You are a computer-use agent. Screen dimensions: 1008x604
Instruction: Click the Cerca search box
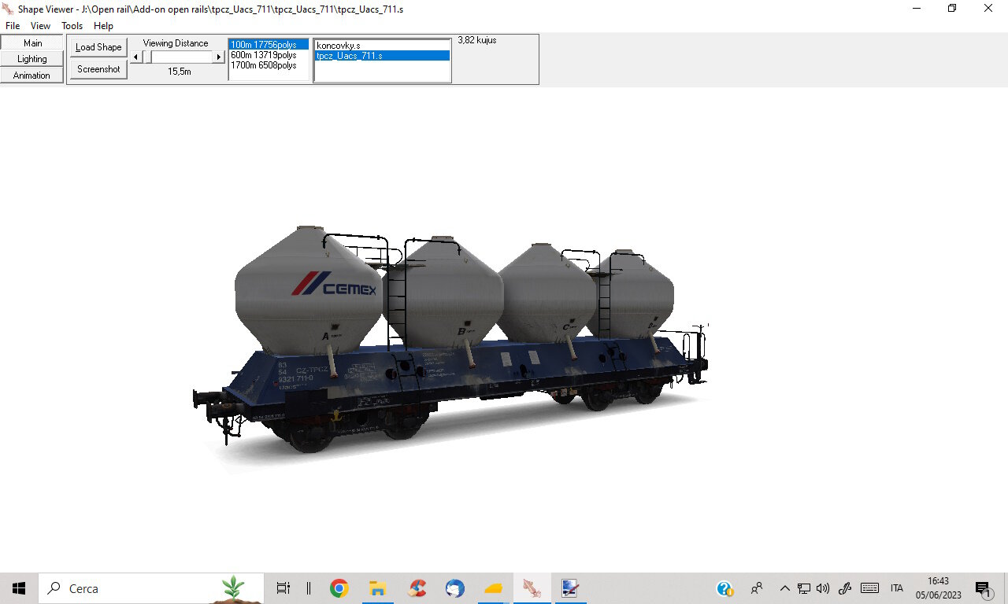point(151,588)
